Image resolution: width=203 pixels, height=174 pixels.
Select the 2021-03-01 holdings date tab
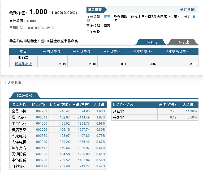[x=25, y=95]
